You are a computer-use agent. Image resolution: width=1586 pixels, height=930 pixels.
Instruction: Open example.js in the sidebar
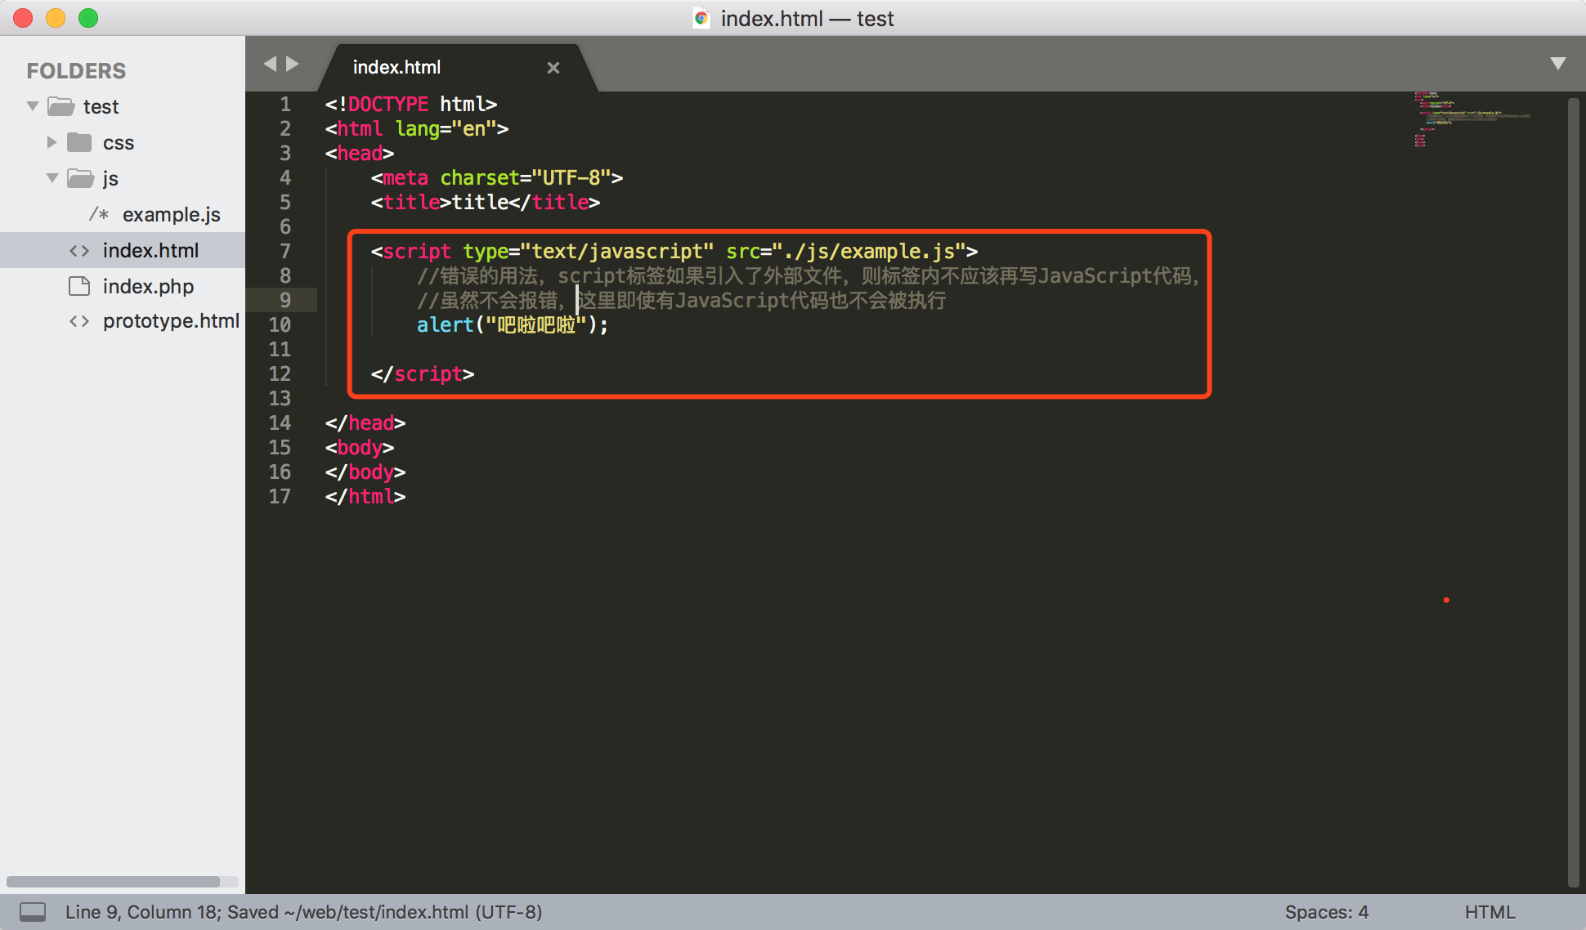tap(171, 214)
